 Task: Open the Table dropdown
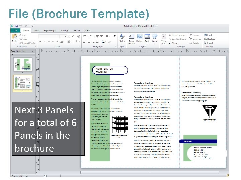[x=147, y=39]
